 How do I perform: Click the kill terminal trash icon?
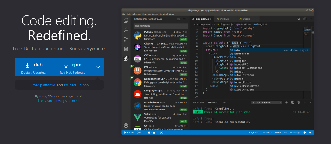point(298,102)
